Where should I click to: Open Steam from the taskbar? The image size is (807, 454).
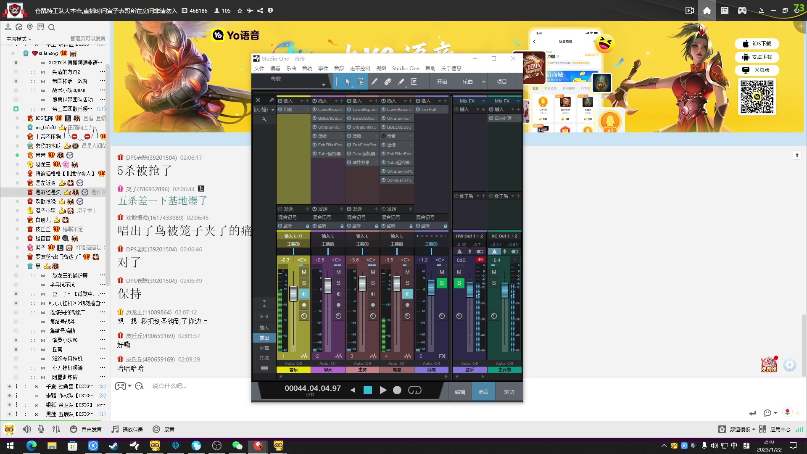[x=114, y=446]
